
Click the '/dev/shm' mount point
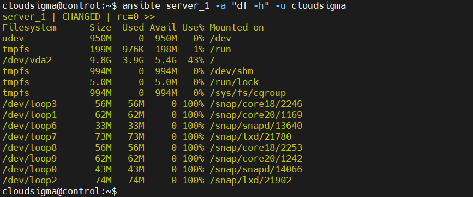coord(231,71)
